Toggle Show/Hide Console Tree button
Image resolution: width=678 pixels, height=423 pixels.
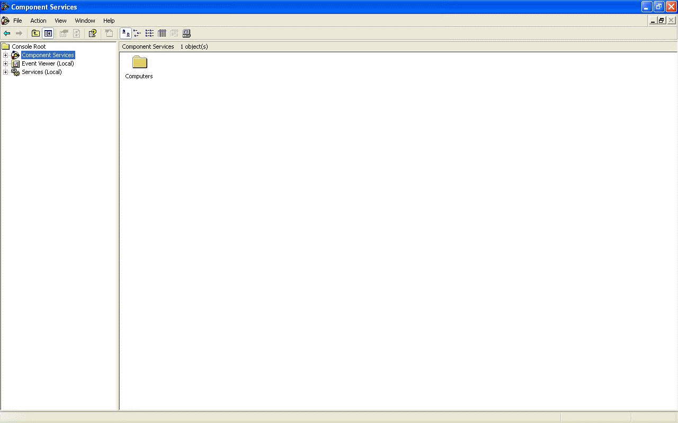(x=48, y=33)
